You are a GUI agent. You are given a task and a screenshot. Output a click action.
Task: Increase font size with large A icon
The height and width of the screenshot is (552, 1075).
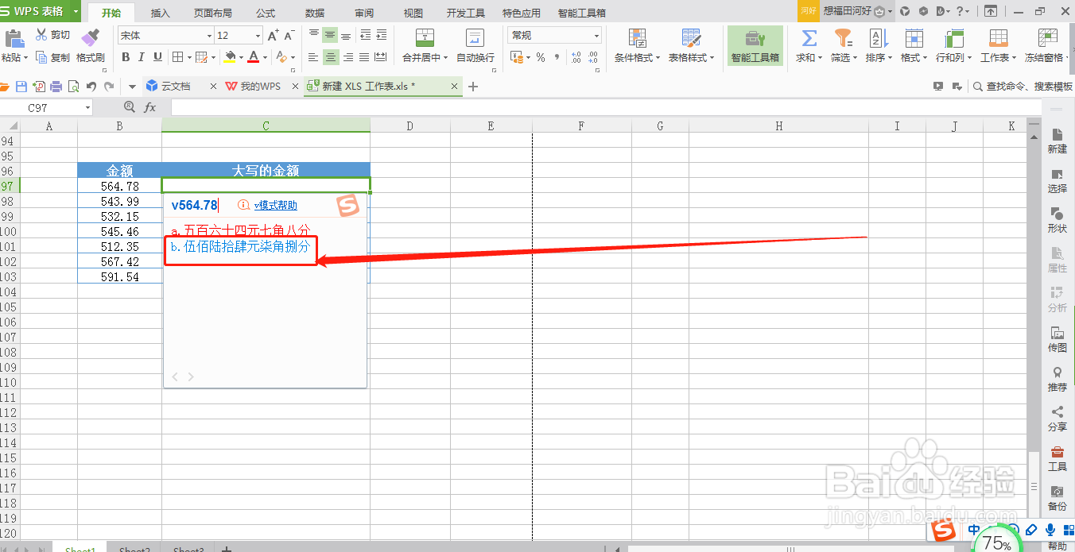point(274,36)
